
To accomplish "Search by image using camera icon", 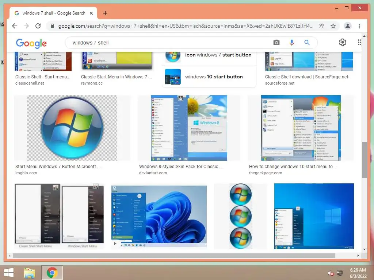I will 276,43.
